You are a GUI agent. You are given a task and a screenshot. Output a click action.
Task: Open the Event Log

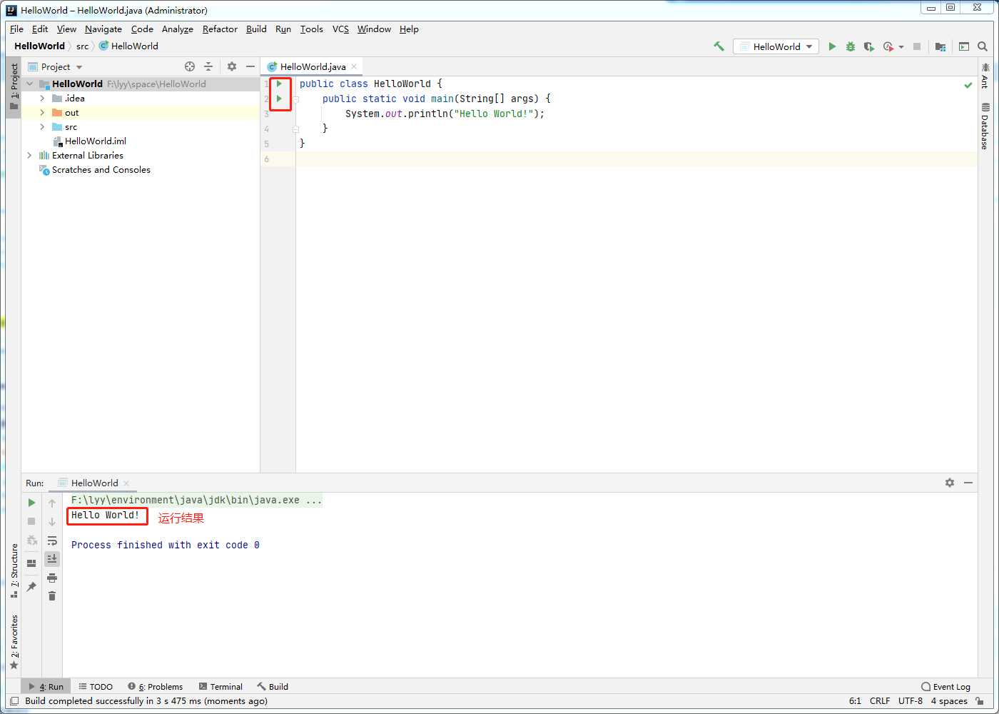coord(946,686)
